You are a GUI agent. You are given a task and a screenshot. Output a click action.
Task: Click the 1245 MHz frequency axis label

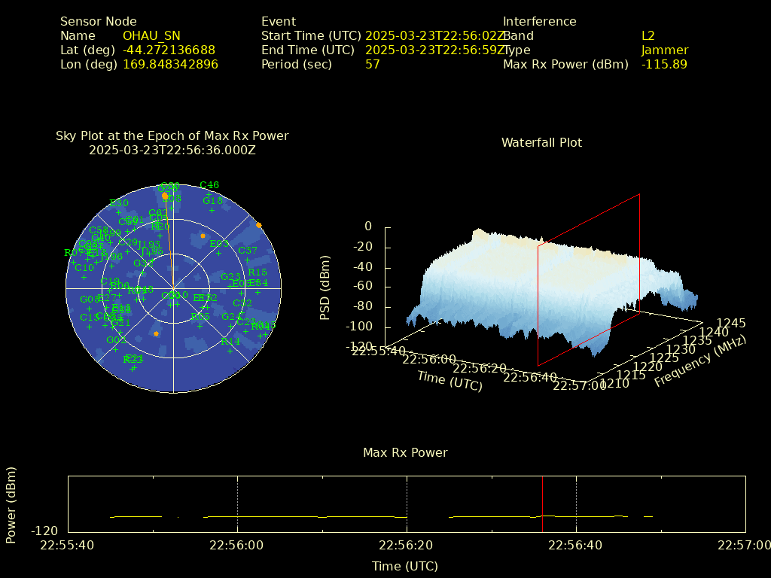(731, 323)
